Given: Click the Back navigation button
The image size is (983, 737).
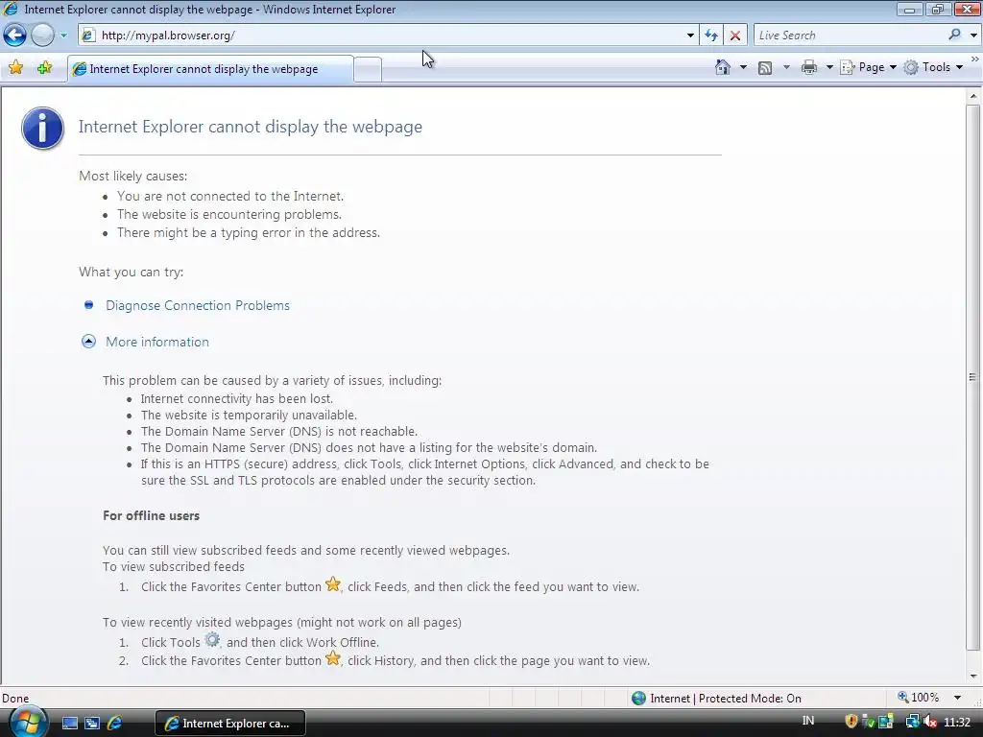Looking at the screenshot, I should pos(15,36).
